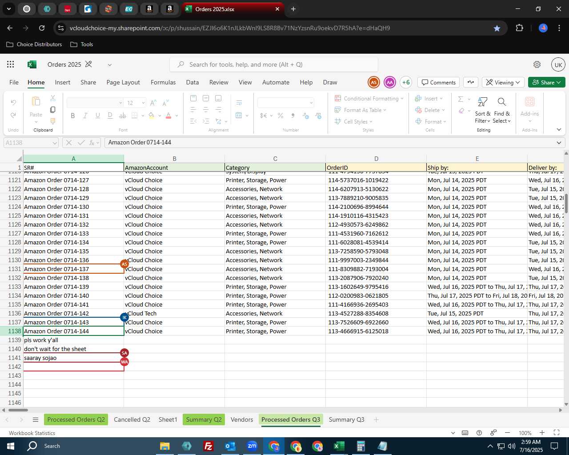
Task: Click the Find & Select magnifier icon
Action: click(x=501, y=102)
